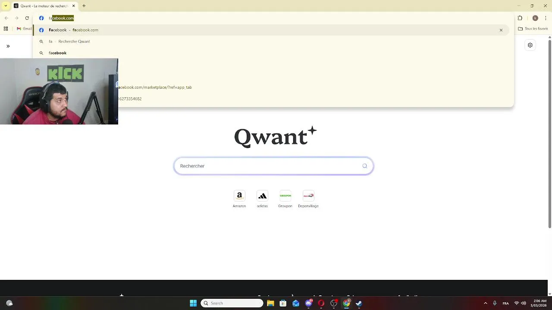552x310 pixels.
Task: Click the widgets icon at taskbar left
Action: 9,303
